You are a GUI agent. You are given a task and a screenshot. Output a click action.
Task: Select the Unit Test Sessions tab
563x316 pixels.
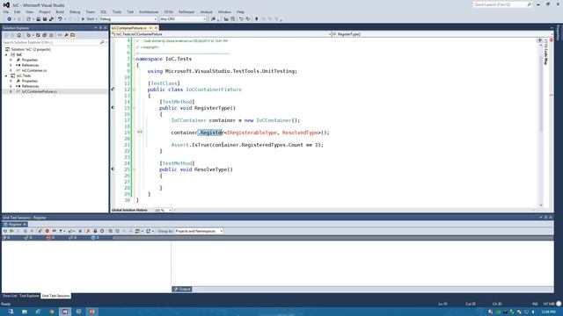coord(55,296)
